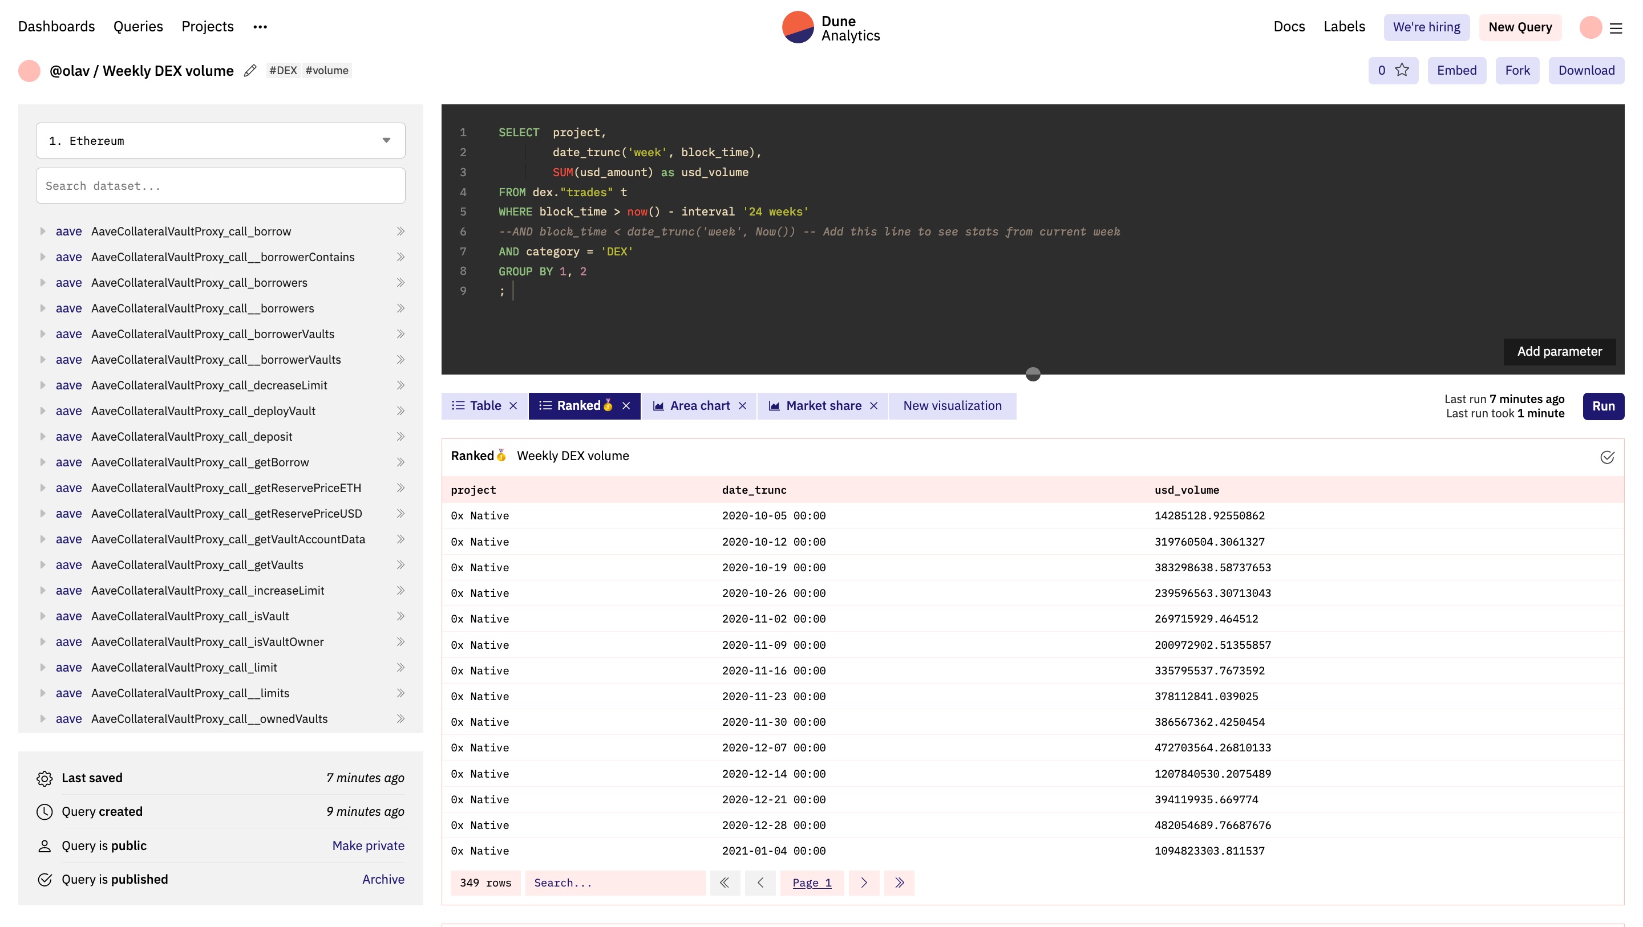This screenshot has width=1643, height=927.
Task: Open the three-dot more menu in navigation
Action: coord(260,27)
